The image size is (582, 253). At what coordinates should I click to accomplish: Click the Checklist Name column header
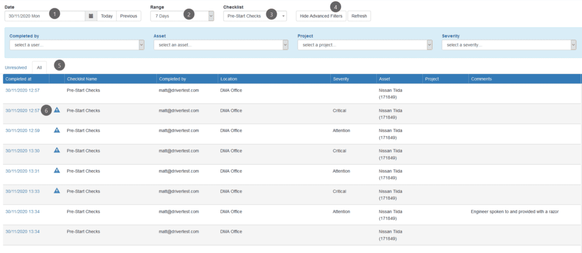110,79
